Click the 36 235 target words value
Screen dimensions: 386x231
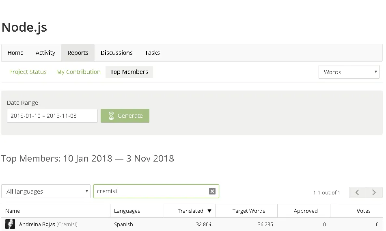click(x=265, y=225)
